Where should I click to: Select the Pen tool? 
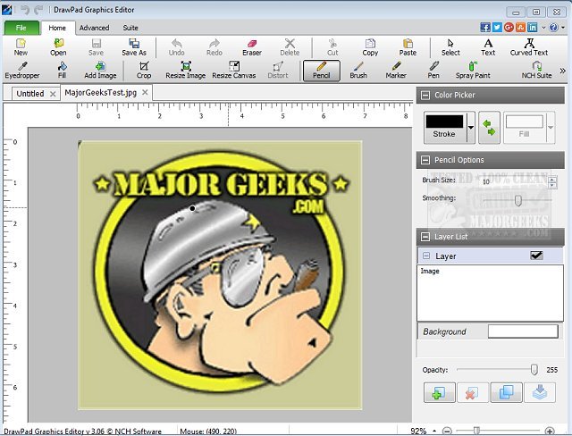click(433, 71)
